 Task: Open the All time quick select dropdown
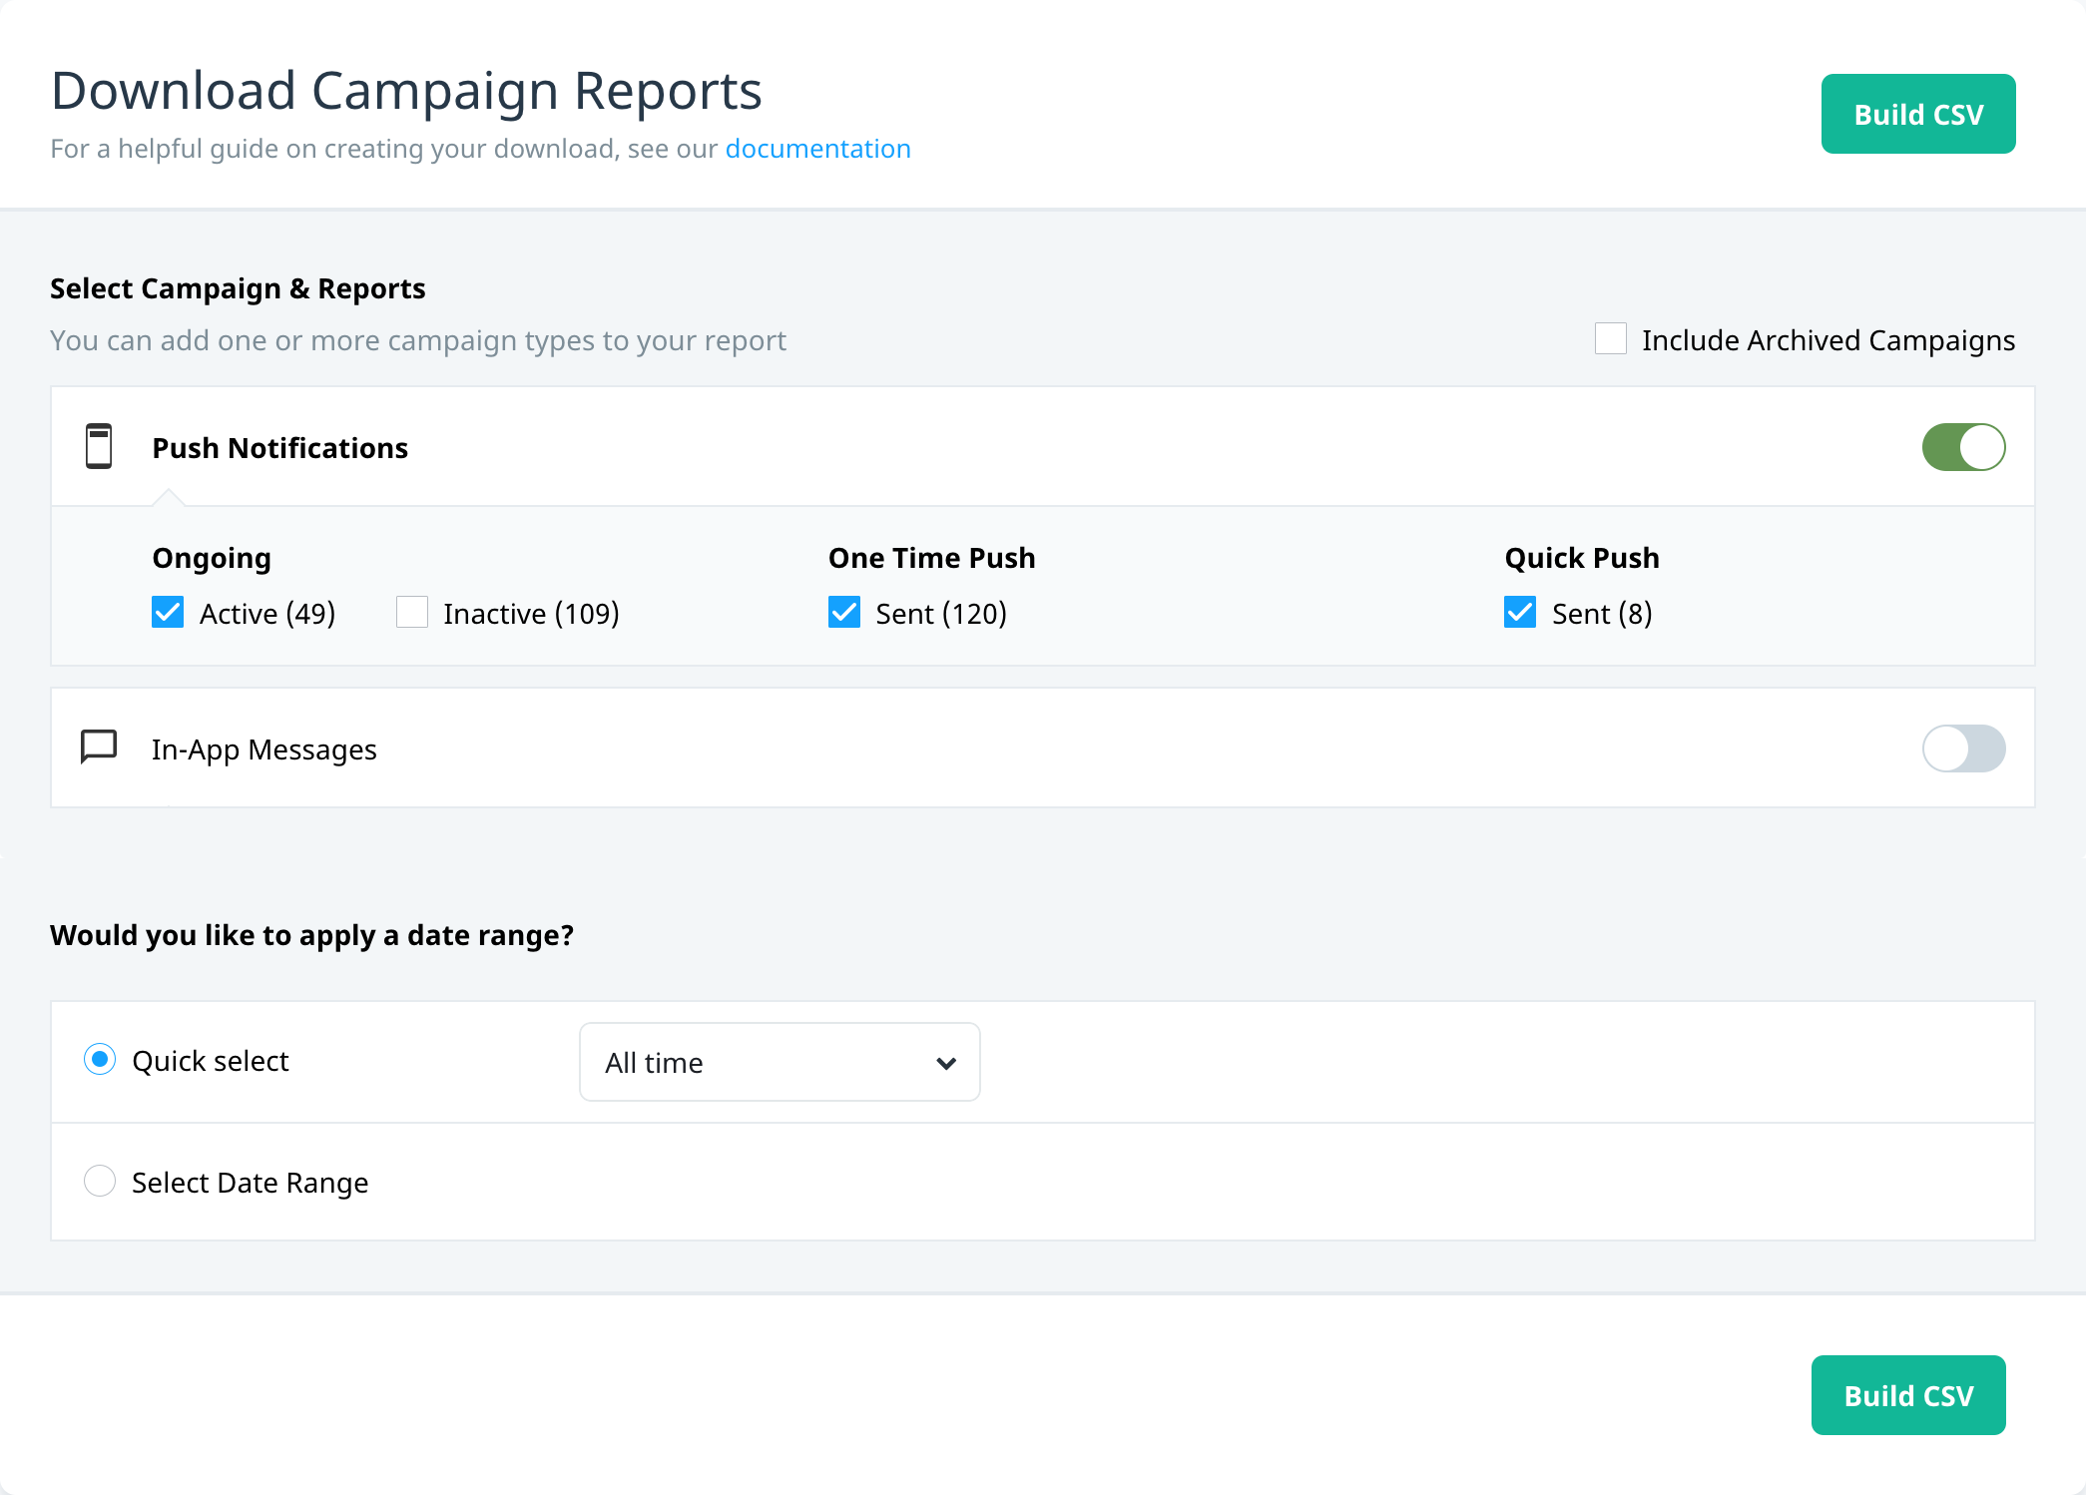point(780,1062)
